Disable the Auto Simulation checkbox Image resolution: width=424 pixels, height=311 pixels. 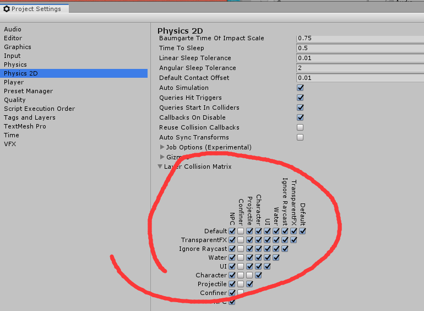coord(300,88)
